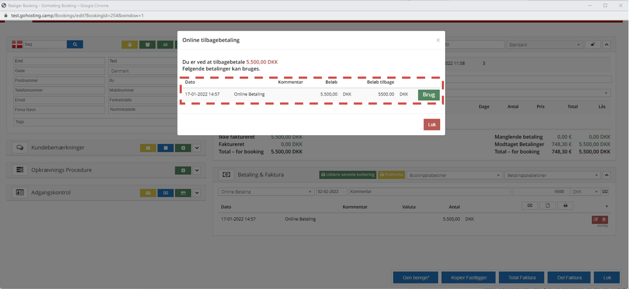Toggle the unlock padlock button
Screen dimensions: 629x289
point(592,45)
